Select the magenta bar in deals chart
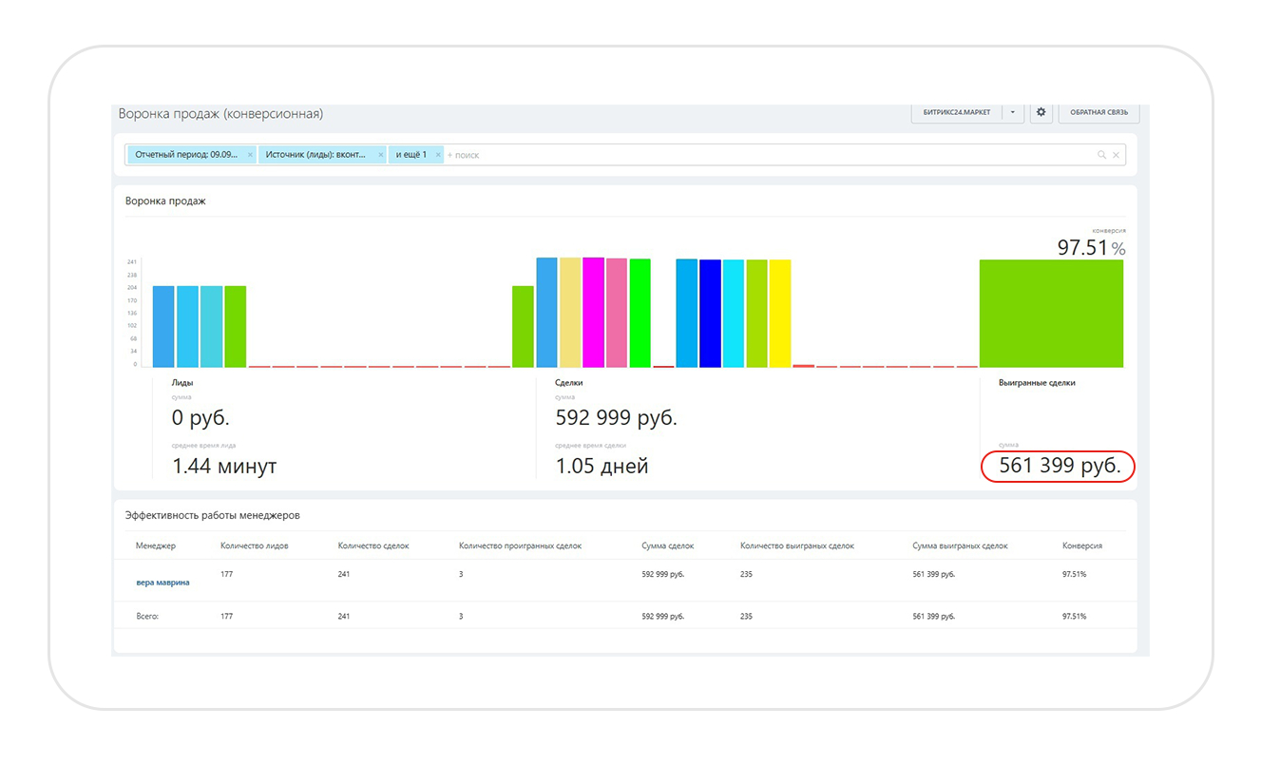This screenshot has width=1261, height=784. pyautogui.click(x=593, y=313)
